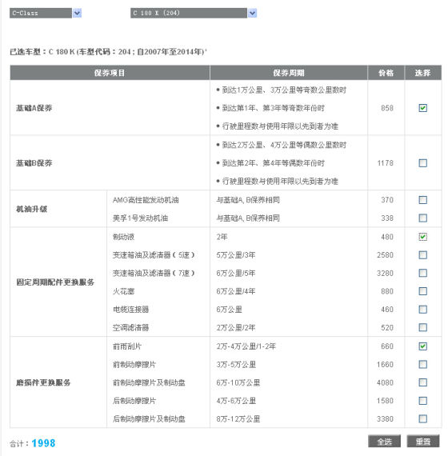
Task: Click the 6万公里/5年 interval cell
Action: 236,274
